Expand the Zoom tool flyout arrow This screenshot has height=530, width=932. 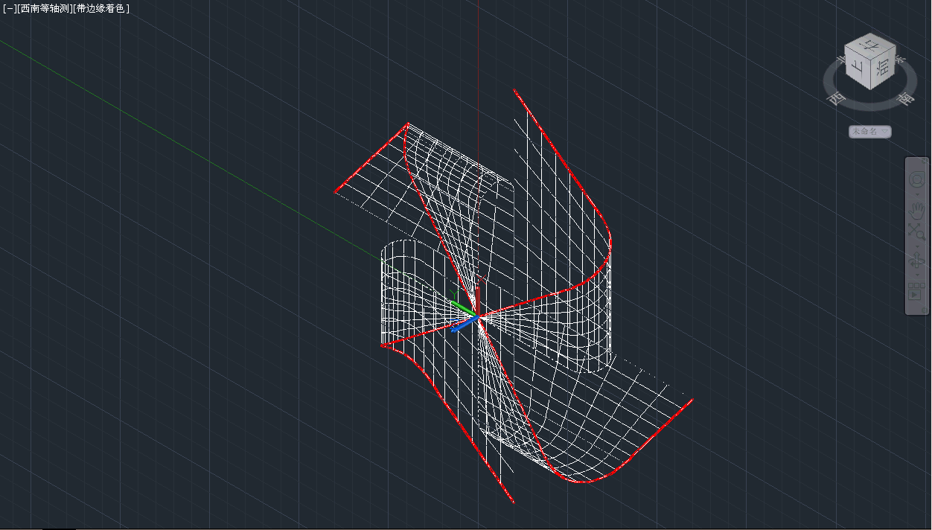tap(916, 246)
